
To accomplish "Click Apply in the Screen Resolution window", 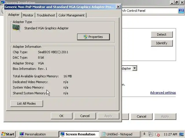I will click(x=165, y=116).
